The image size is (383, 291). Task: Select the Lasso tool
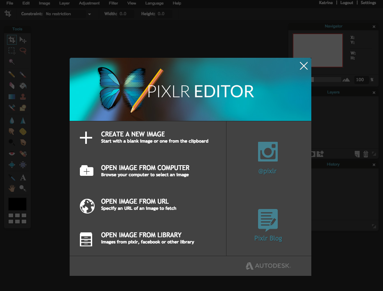coord(23,50)
